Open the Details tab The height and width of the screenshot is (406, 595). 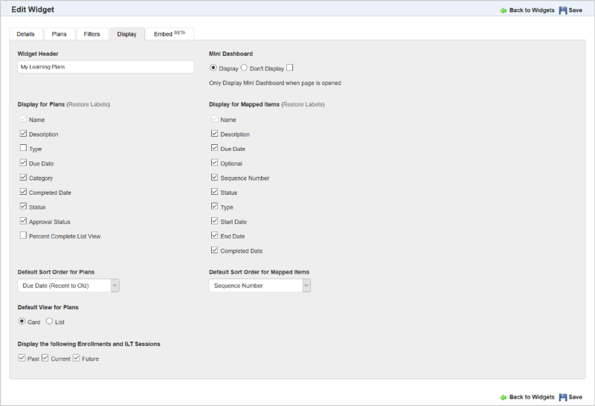point(26,33)
